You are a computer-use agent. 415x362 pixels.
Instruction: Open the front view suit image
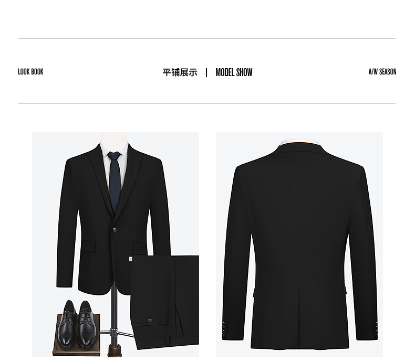tap(116, 244)
